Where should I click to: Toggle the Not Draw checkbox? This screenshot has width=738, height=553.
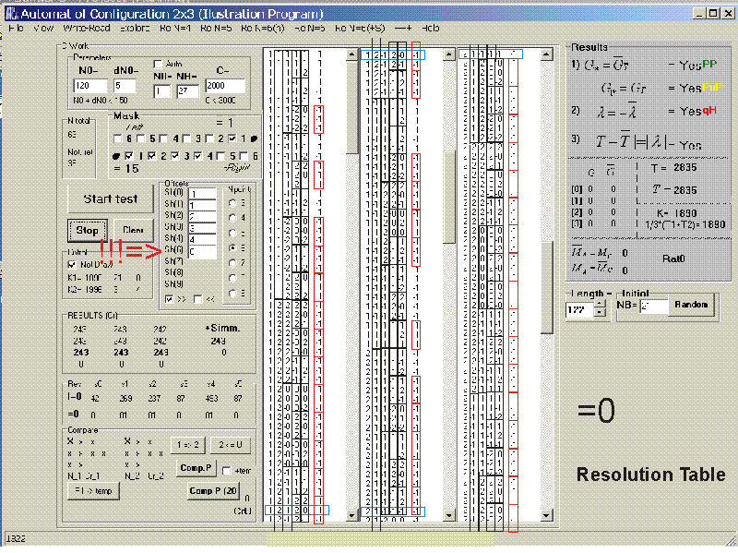72,265
